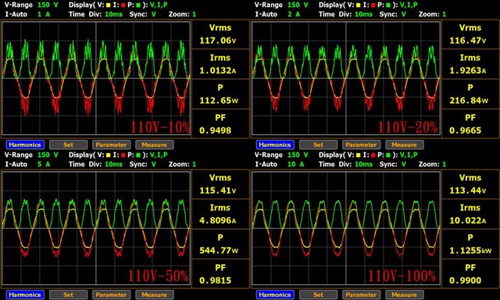The image size is (500, 300).
Task: Click Set button in the 110V-100% panel
Action: click(318, 295)
